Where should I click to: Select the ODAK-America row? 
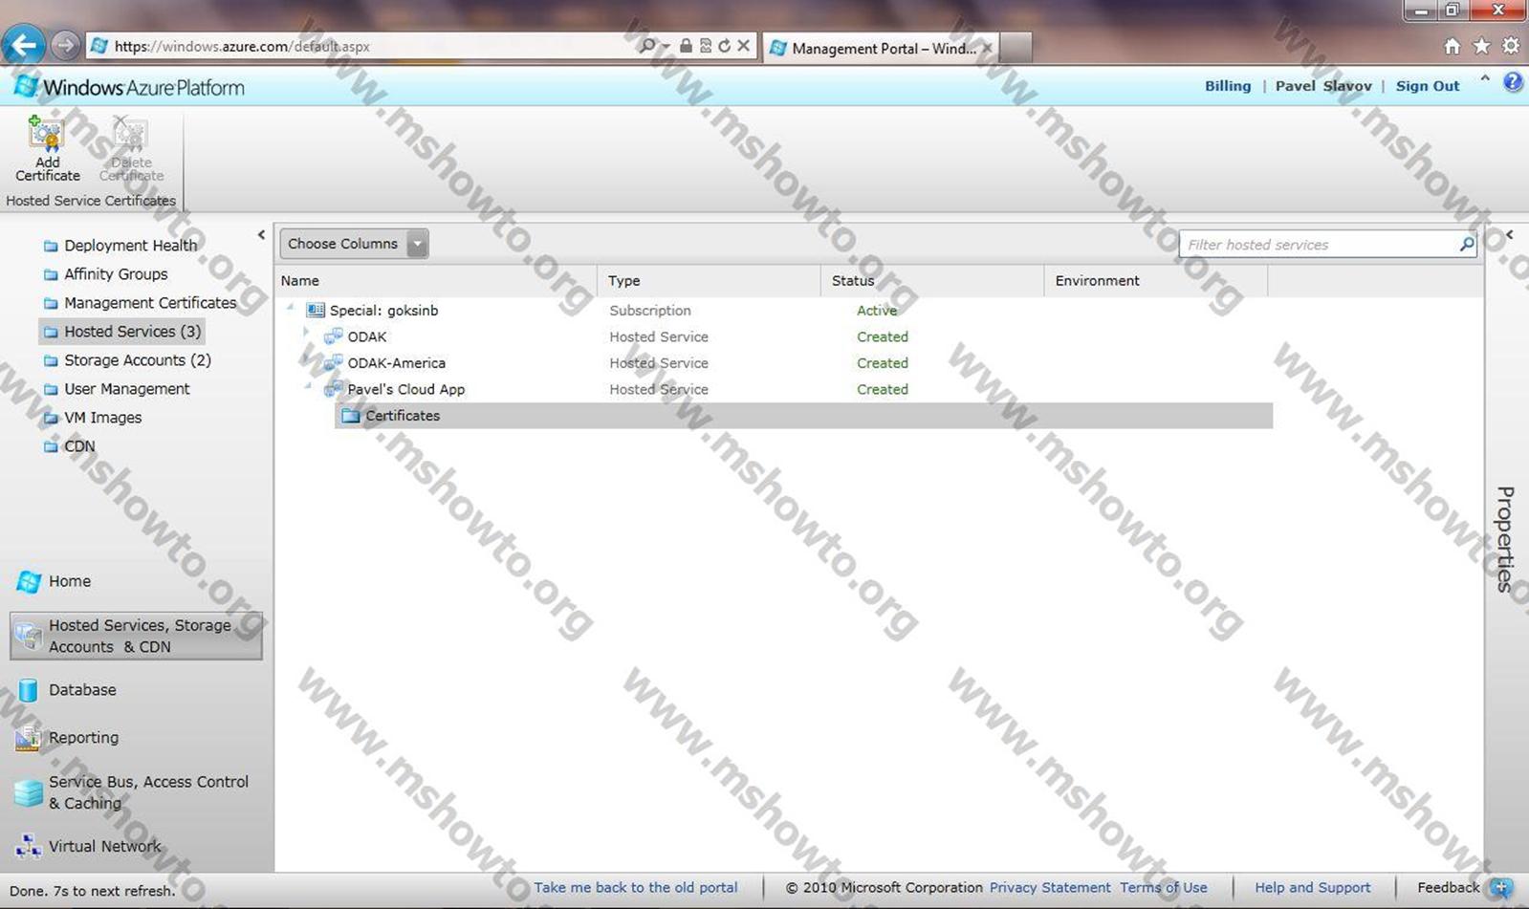pyautogui.click(x=396, y=363)
